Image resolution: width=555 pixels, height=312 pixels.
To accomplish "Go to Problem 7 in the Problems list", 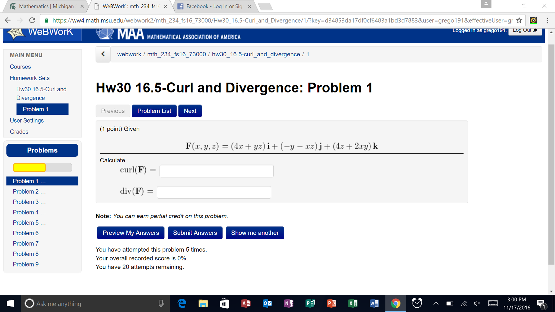I will [x=26, y=244].
